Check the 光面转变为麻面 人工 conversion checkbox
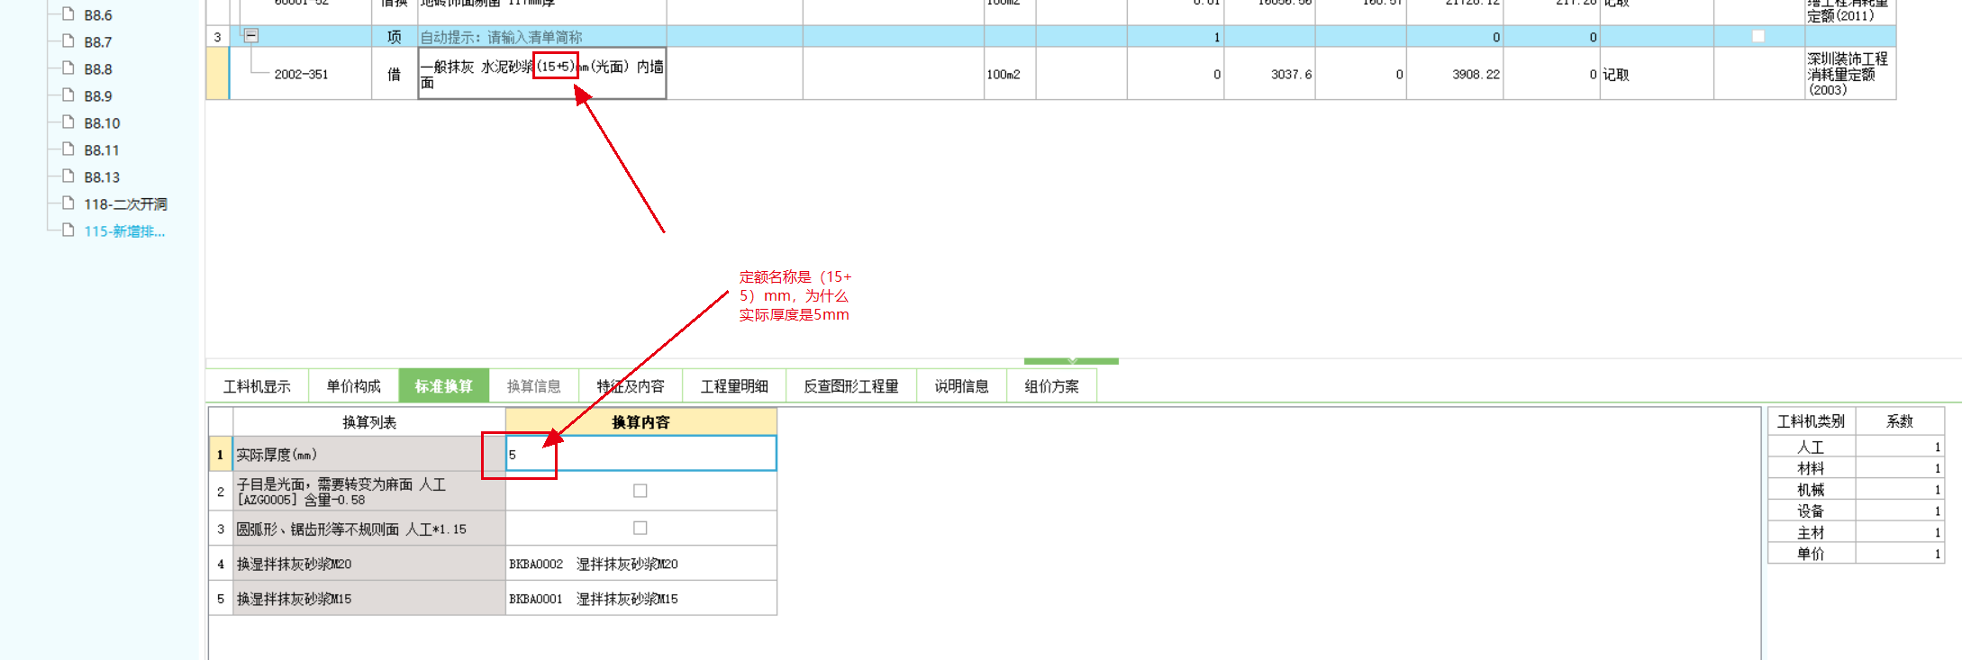1962x660 pixels. (640, 491)
